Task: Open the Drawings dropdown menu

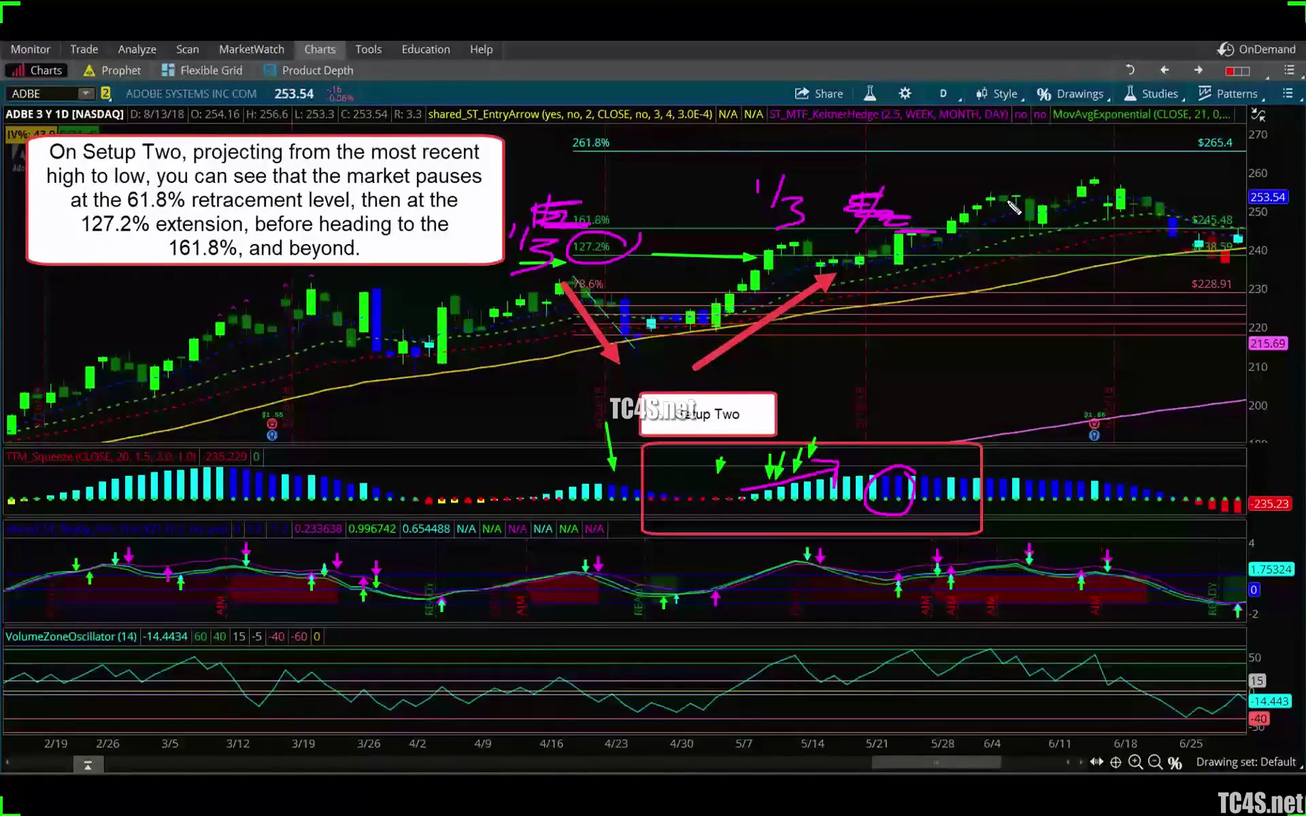Action: 1080,94
